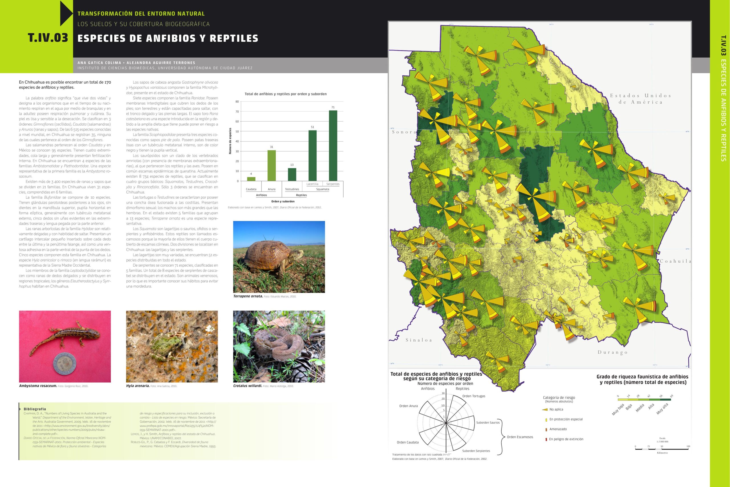Click the Serpientes bar labeled 71
The width and height of the screenshot is (730, 487).
point(332,145)
